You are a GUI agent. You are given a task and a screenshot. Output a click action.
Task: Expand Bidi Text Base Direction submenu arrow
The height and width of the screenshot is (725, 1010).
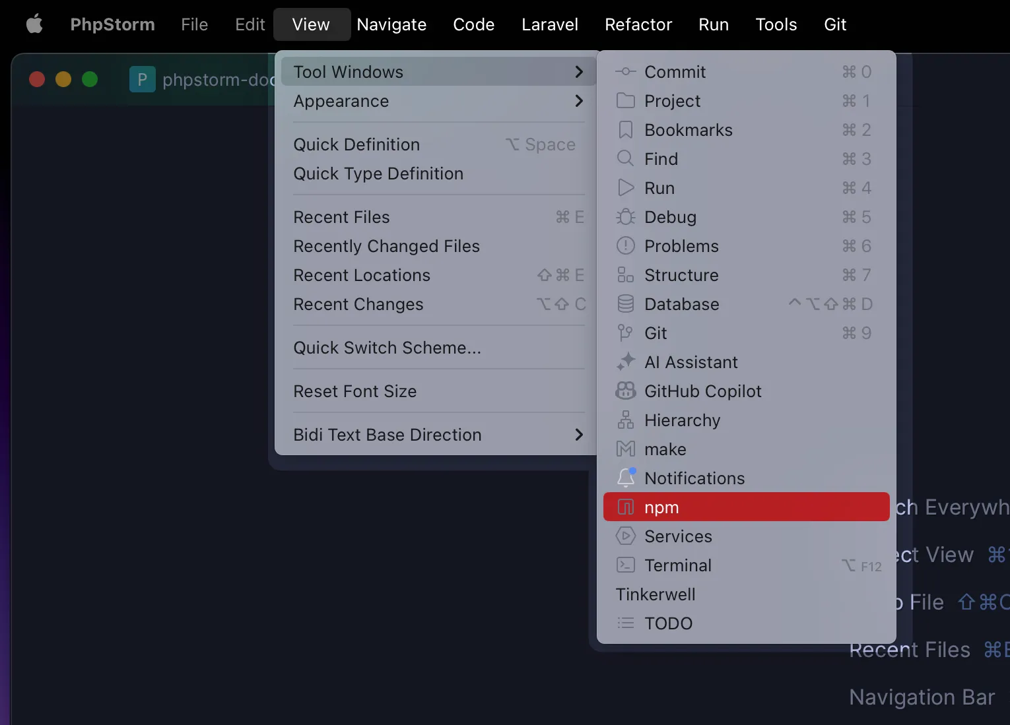coord(579,435)
